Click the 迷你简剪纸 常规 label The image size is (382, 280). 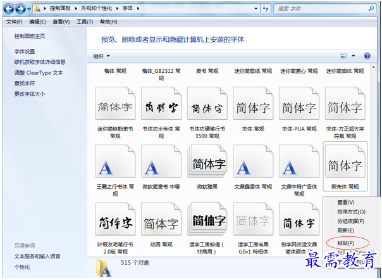click(x=253, y=71)
